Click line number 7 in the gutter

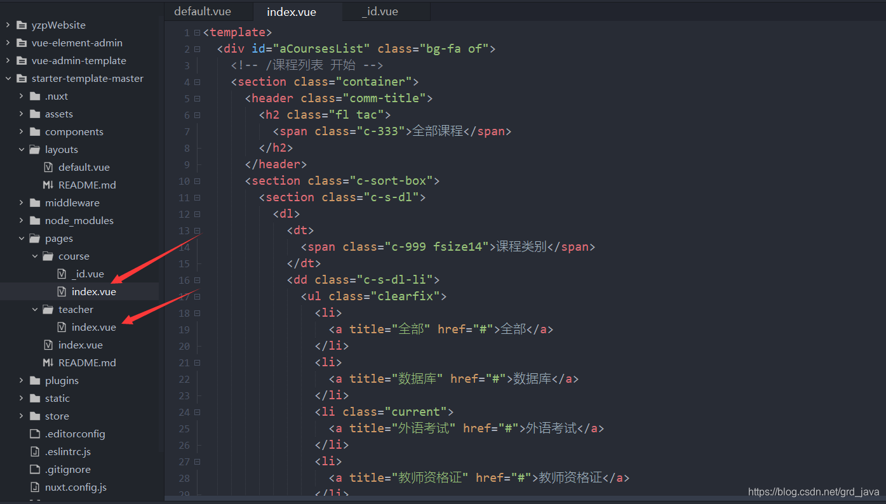pos(187,131)
